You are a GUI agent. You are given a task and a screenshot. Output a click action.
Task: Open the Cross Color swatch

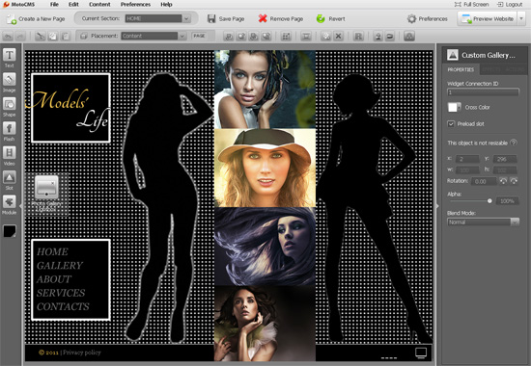(x=454, y=107)
